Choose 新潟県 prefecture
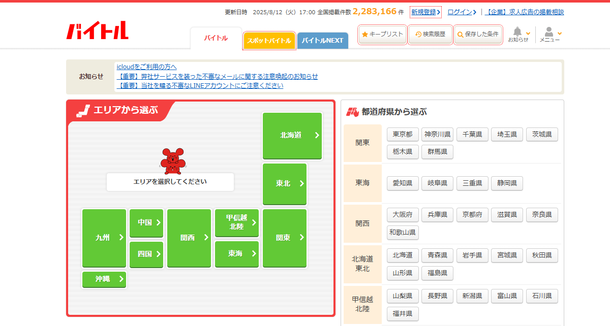Screen dimensions: 610x326 [472, 296]
